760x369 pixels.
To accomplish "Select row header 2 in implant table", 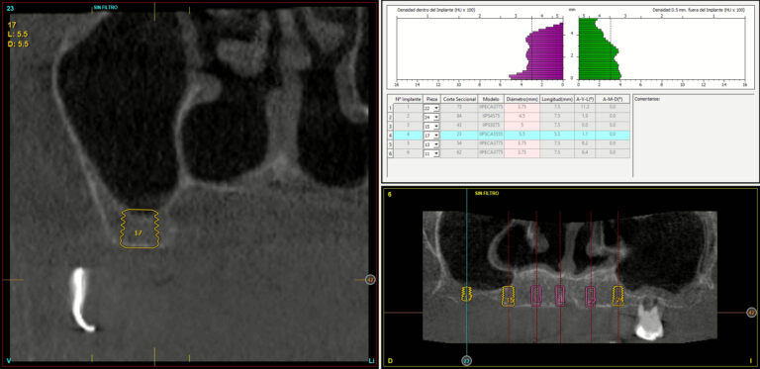I will pos(390,117).
